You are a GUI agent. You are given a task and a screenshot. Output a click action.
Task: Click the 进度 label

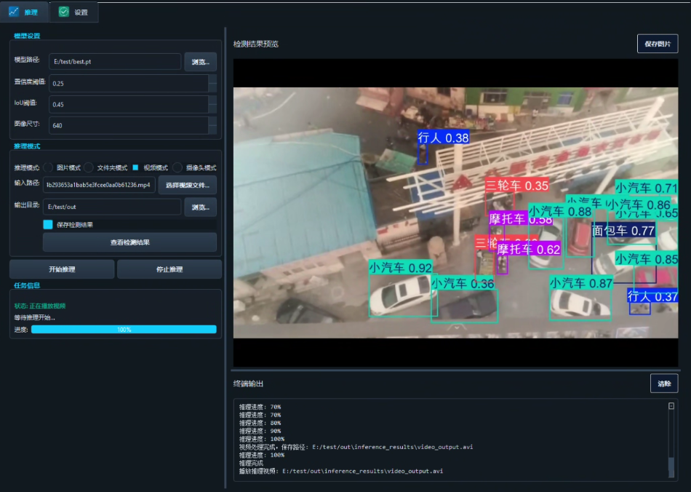pyautogui.click(x=20, y=329)
